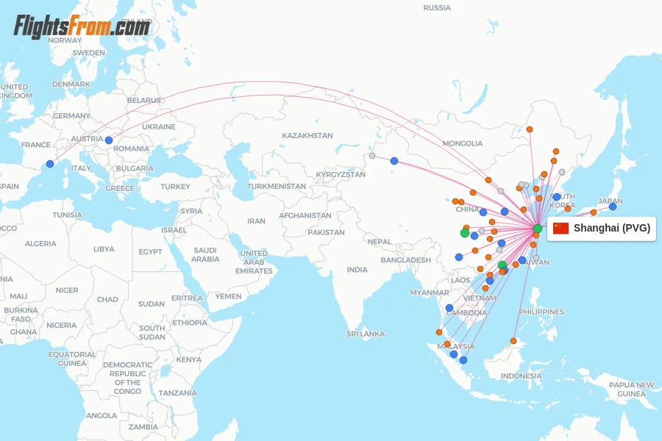662x441 pixels.
Task: Select the lowest blue marker near Malaysia
Action: [x=463, y=360]
